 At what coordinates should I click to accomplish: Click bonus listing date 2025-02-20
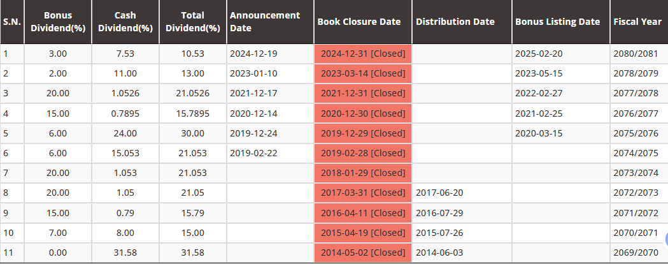point(539,54)
